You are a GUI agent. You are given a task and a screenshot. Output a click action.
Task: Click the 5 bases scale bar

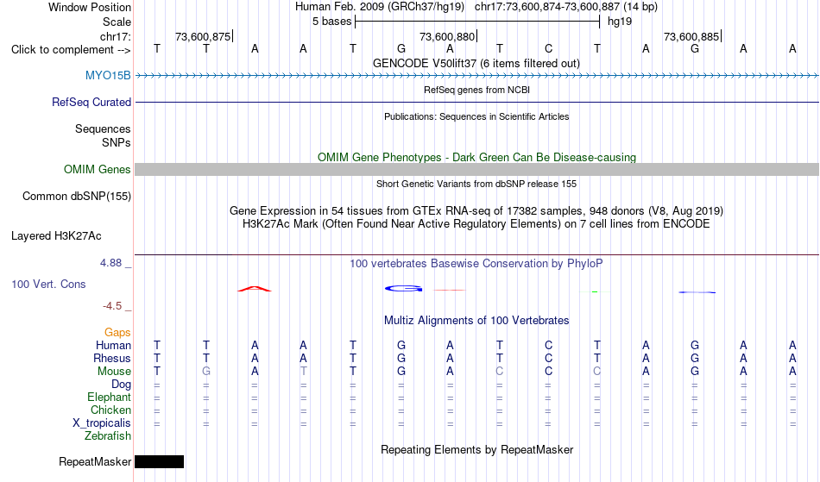[x=477, y=22]
